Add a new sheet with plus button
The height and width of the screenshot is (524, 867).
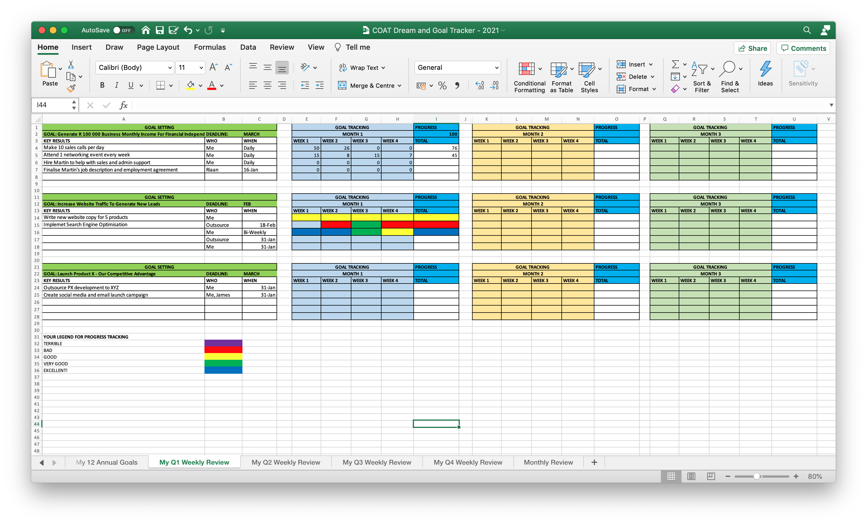point(594,462)
